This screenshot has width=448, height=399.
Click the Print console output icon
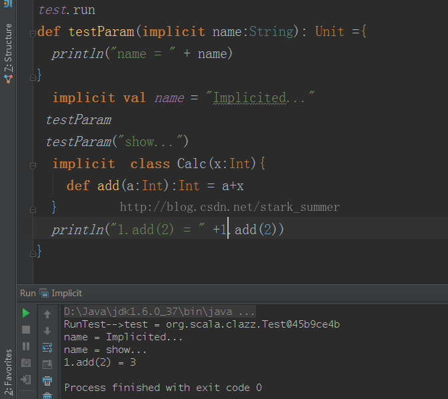[47, 381]
